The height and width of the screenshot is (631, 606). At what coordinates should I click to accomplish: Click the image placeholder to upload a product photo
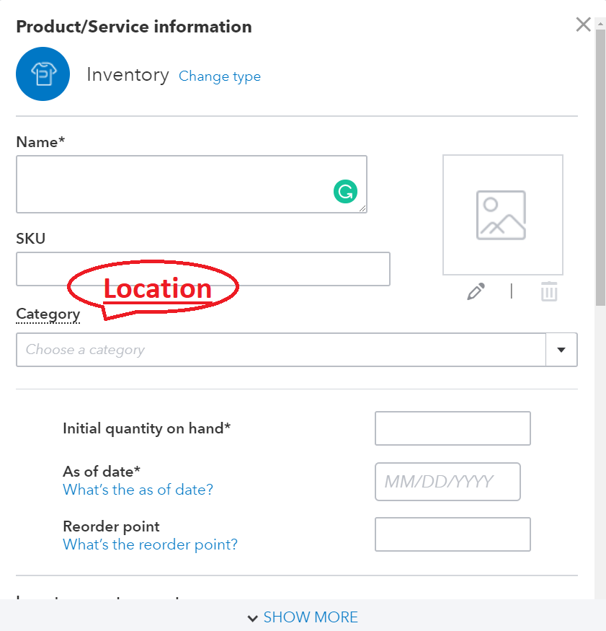point(502,214)
